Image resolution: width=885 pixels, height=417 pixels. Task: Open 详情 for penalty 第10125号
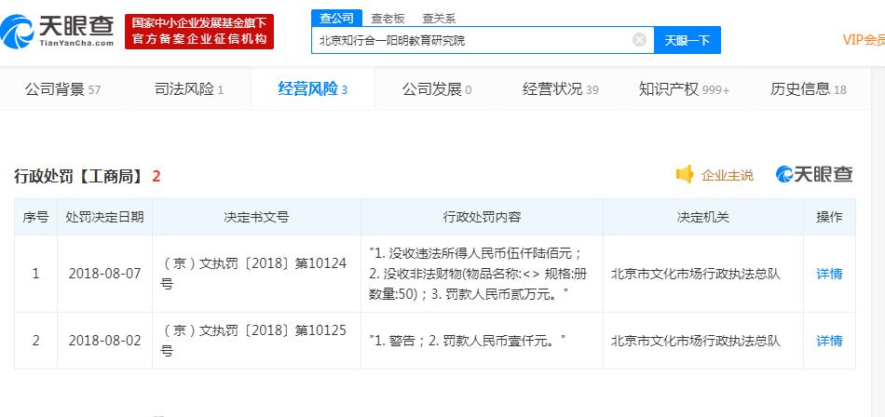pos(829,341)
